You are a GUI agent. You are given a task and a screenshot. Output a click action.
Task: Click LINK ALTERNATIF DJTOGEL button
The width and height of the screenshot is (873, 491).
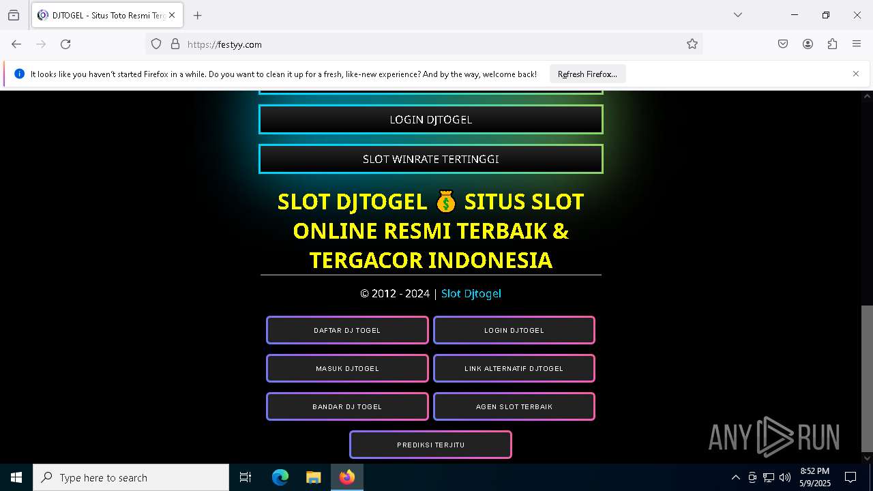(514, 368)
